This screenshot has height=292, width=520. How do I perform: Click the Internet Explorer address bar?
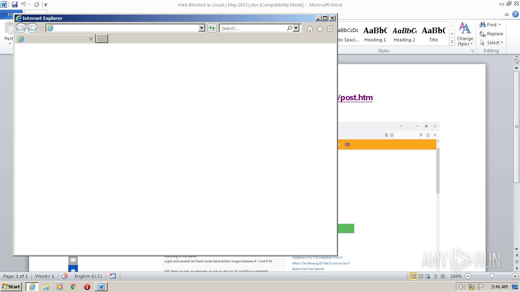[x=122, y=28]
